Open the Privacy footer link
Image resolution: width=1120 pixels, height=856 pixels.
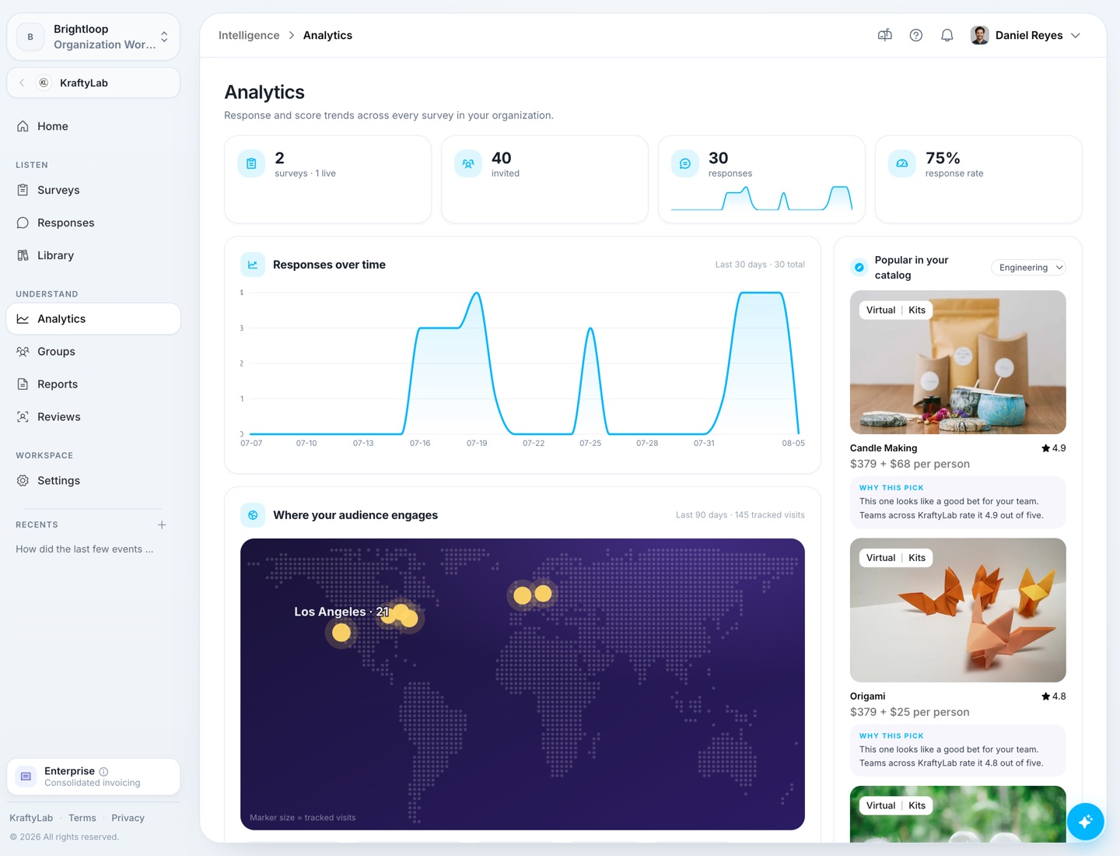point(128,818)
